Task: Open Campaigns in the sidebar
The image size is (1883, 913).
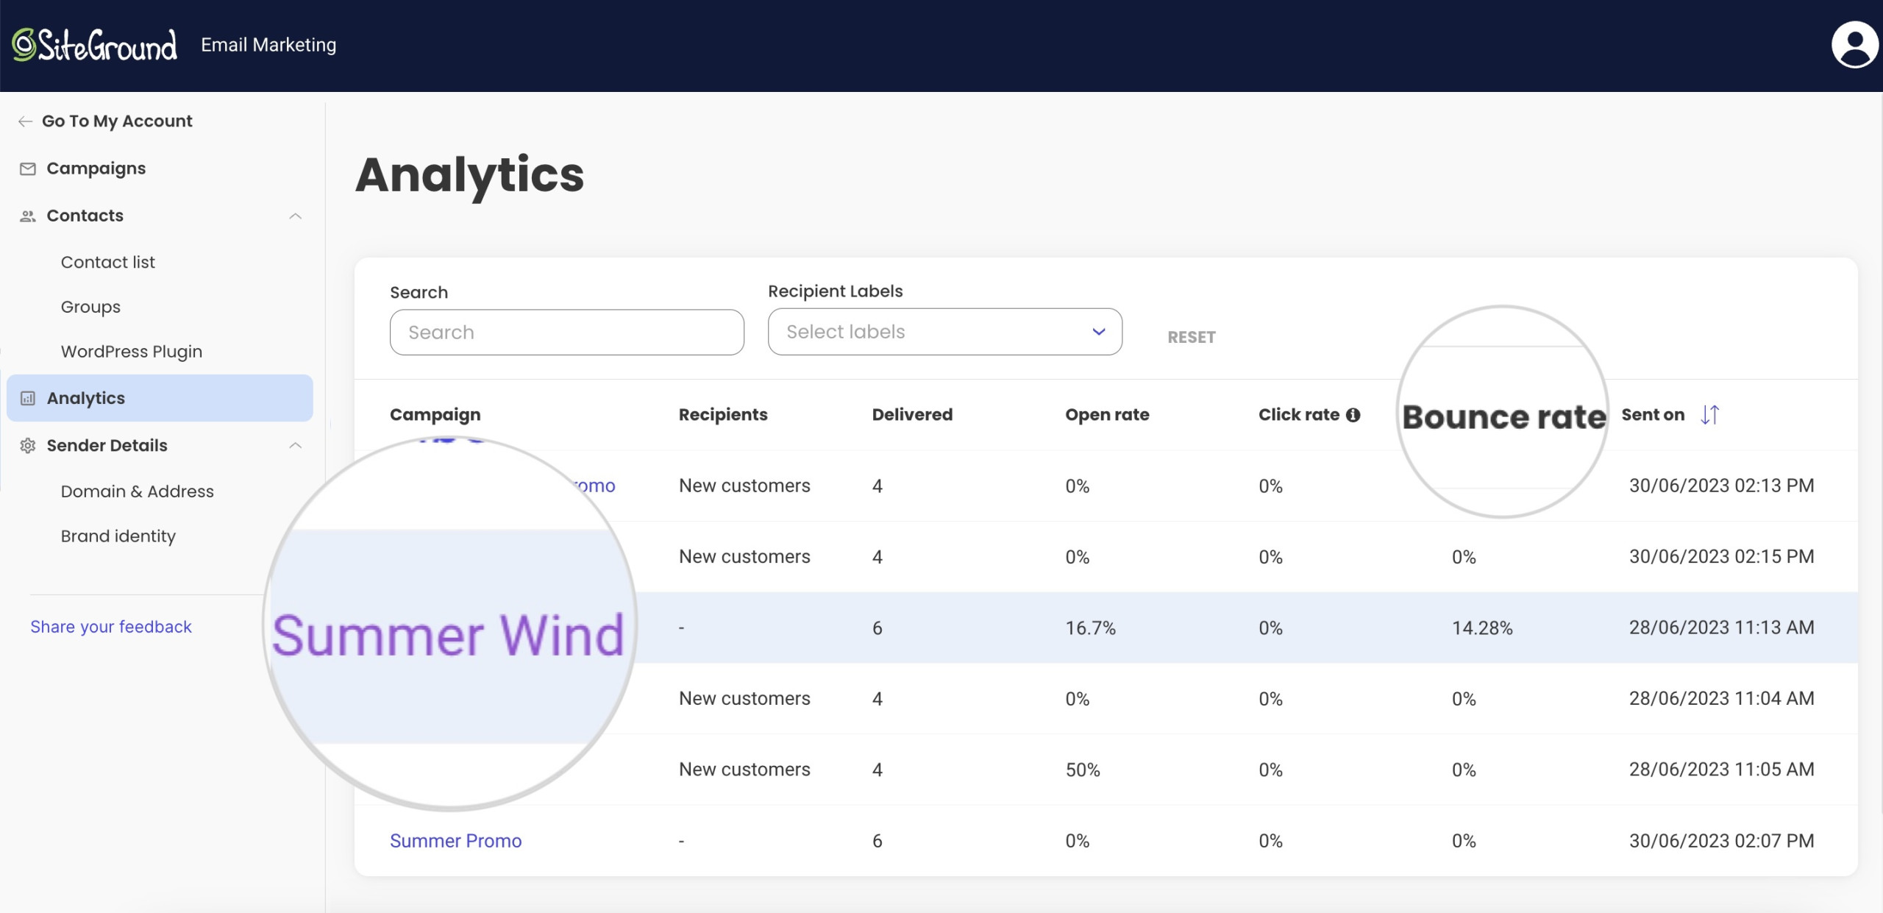Action: point(96,168)
